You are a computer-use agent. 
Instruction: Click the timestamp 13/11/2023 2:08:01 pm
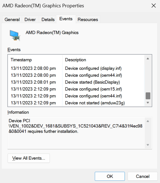point(33,82)
